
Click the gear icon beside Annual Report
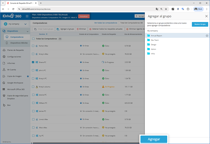207,36
